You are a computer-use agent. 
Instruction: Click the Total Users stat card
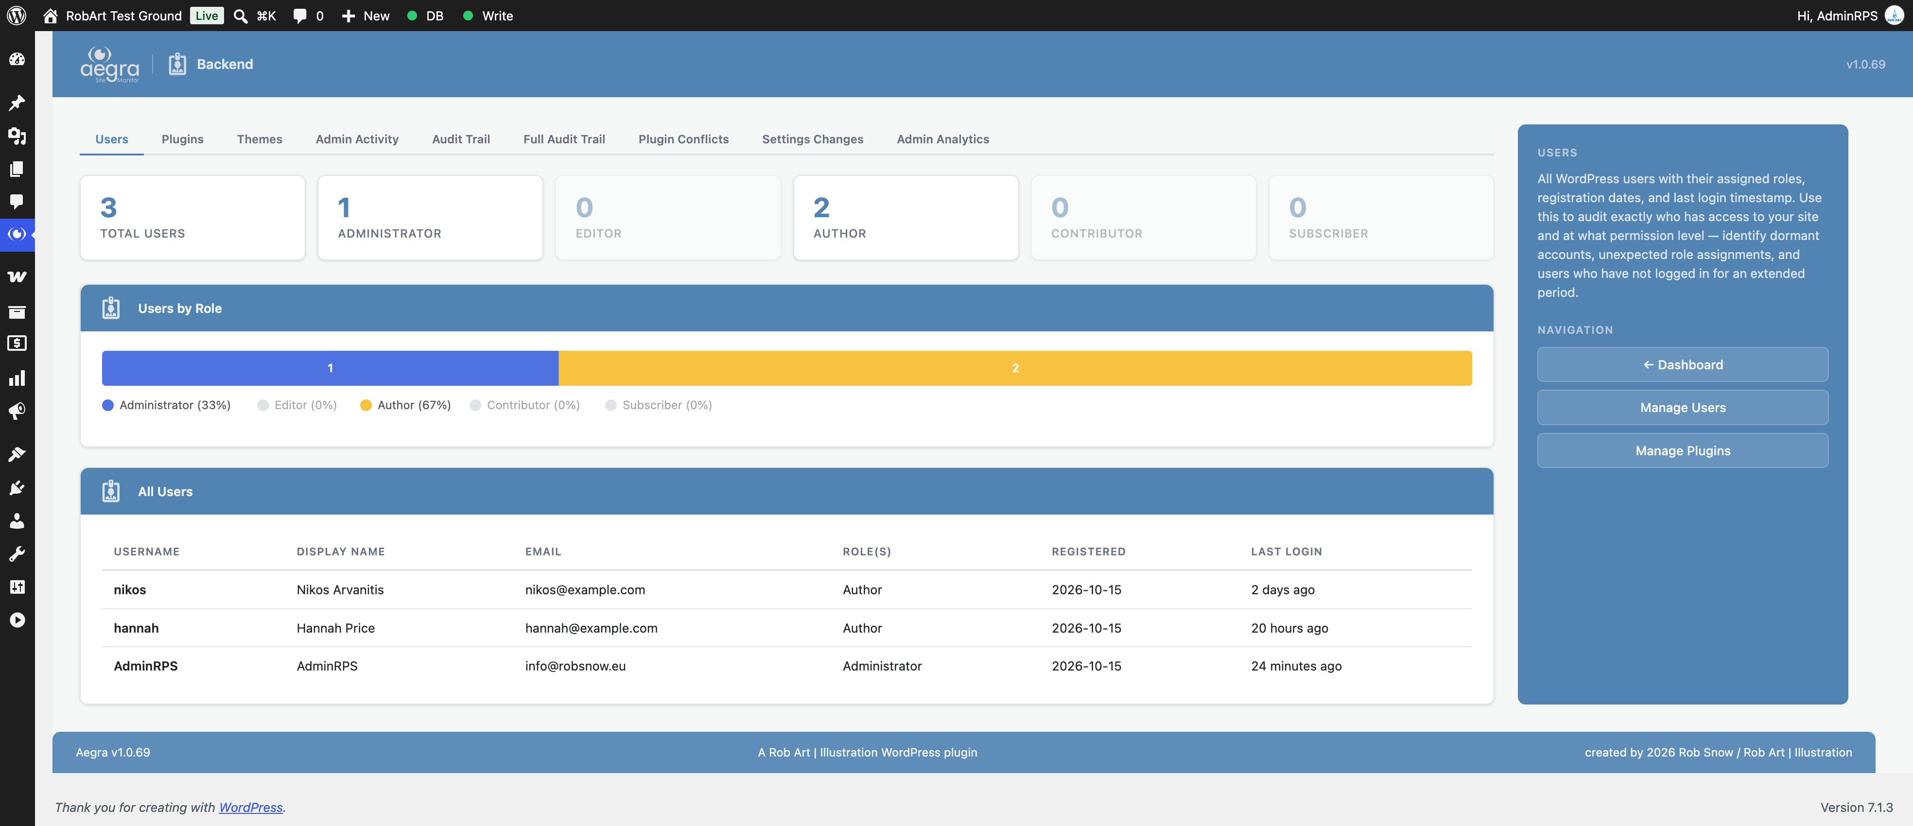pos(192,218)
